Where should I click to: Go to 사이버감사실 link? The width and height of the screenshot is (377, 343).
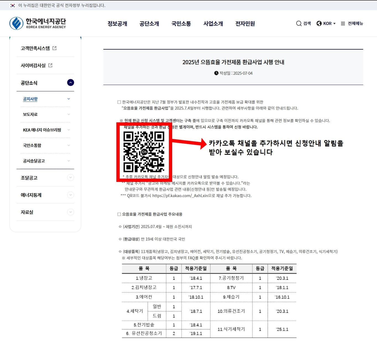pos(33,65)
